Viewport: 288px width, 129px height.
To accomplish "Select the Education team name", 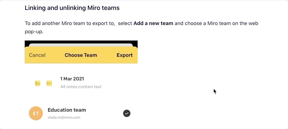I will point(67,110).
